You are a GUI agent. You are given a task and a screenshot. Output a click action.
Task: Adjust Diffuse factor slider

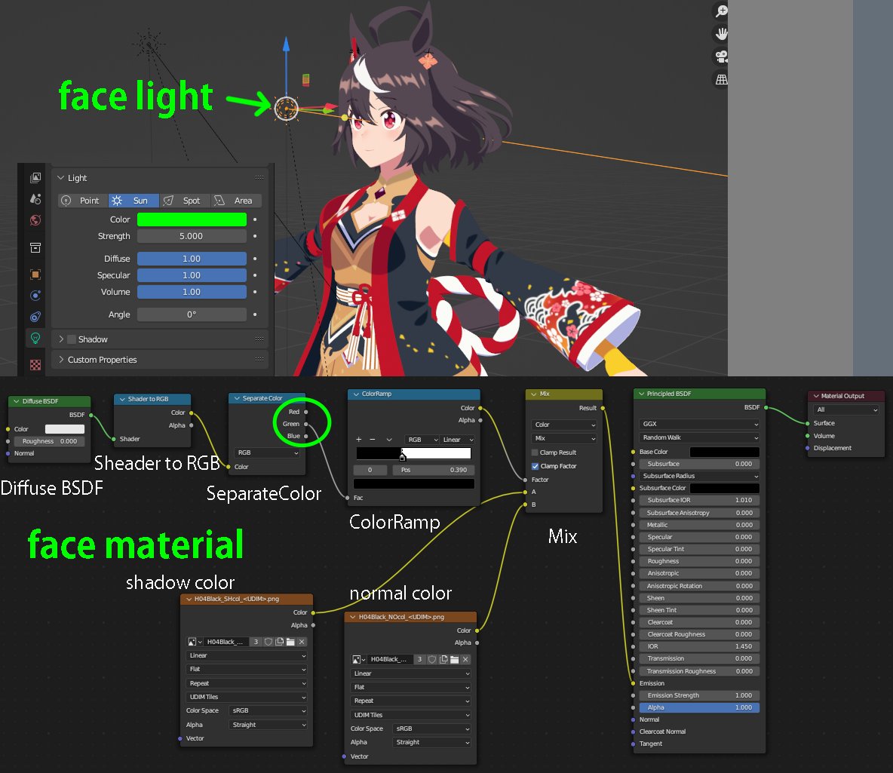[x=192, y=259]
